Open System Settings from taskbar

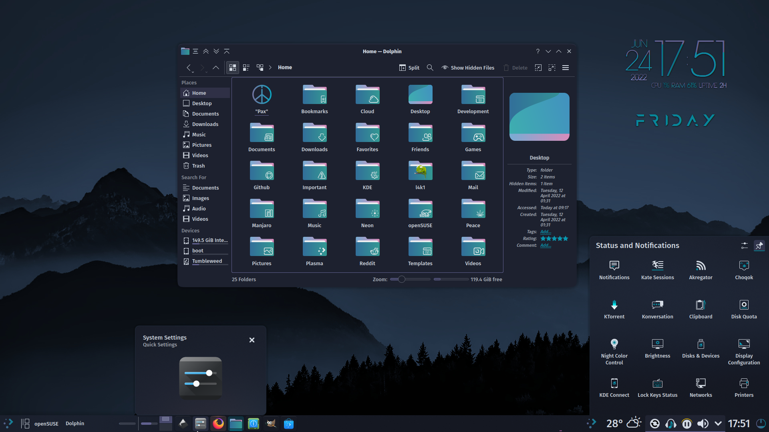click(201, 424)
